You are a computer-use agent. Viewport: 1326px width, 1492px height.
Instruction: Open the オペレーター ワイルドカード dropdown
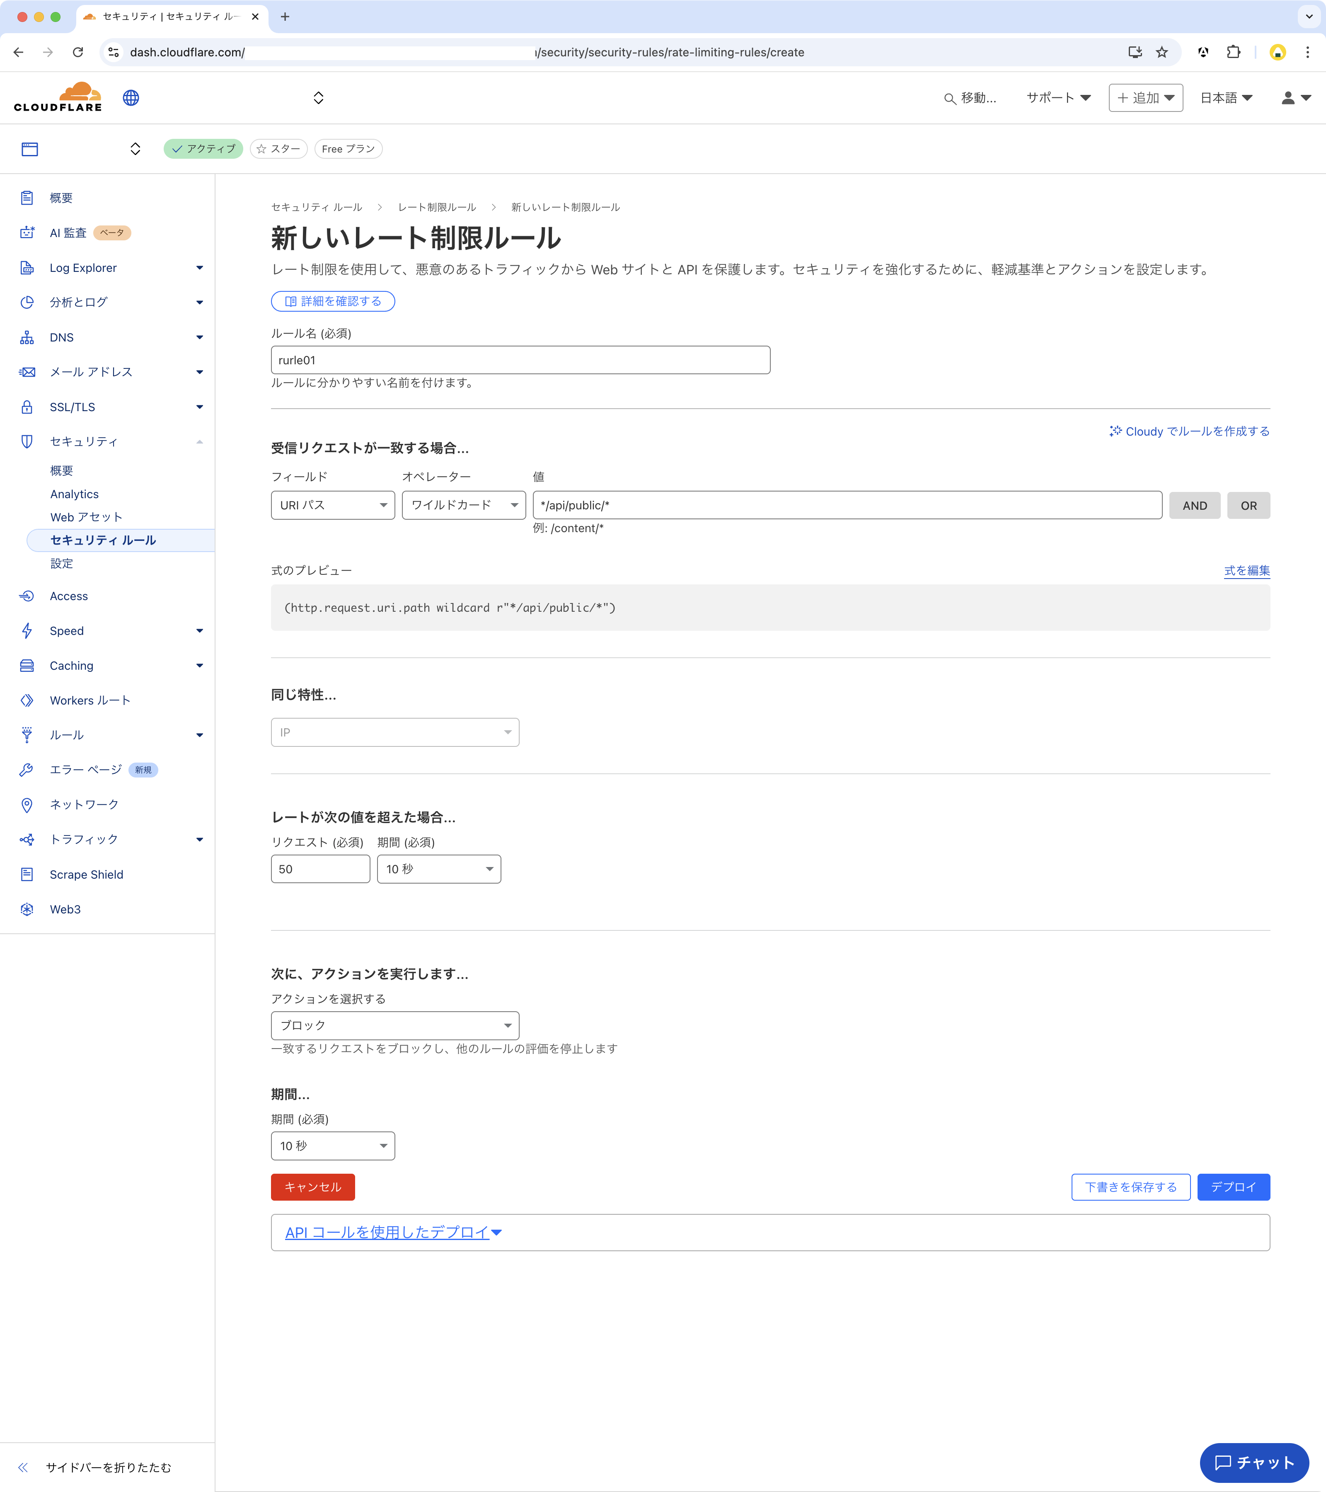tap(463, 505)
